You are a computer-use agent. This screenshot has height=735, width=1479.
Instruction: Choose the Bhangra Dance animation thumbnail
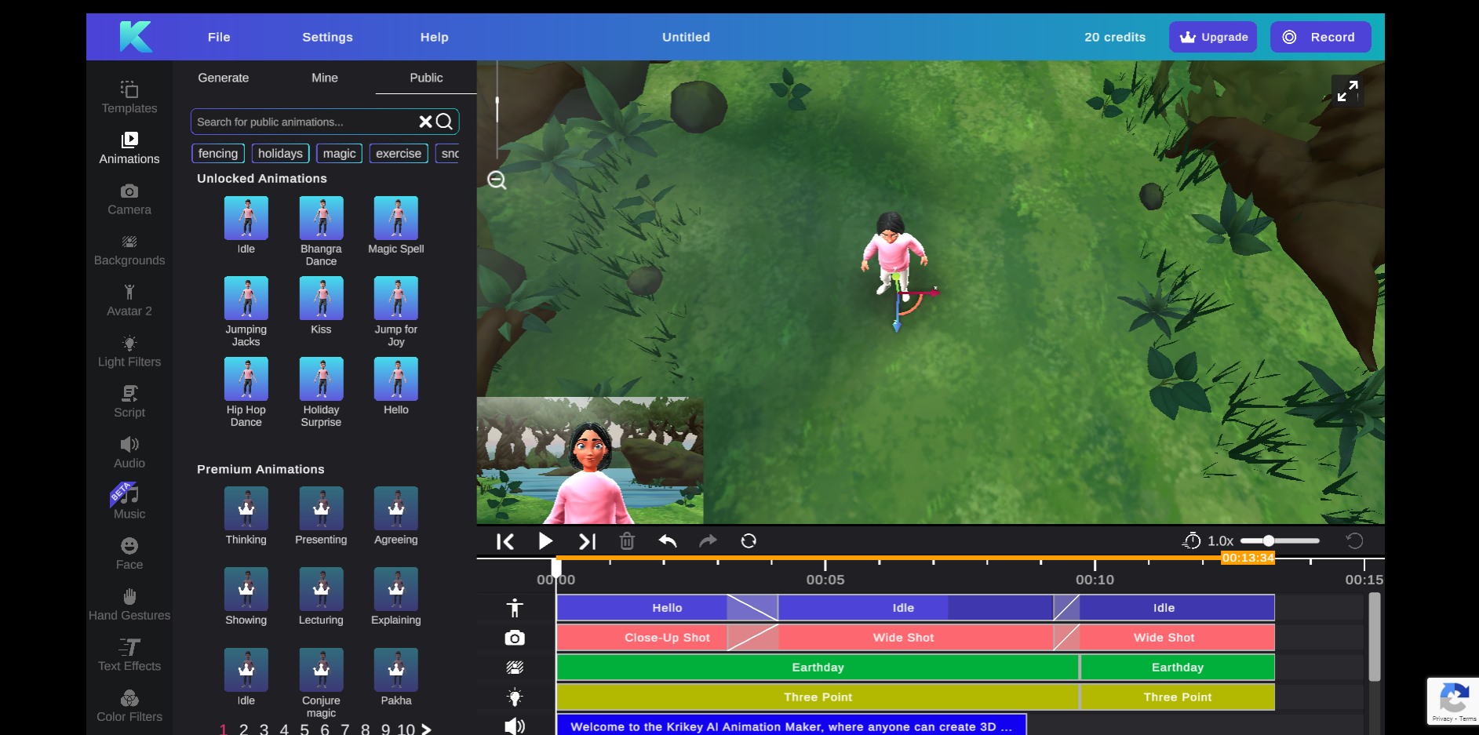(321, 218)
